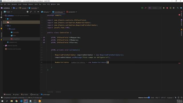Click the Debug bug icon in toolbar
The height and width of the screenshot is (103, 183).
click(167, 8)
